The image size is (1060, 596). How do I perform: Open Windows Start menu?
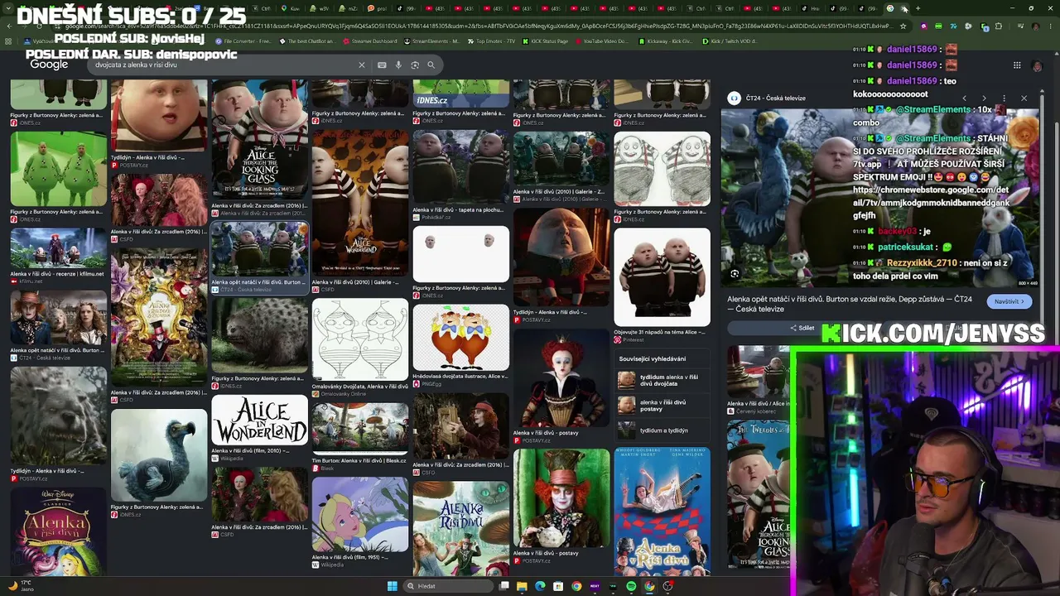pyautogui.click(x=392, y=586)
